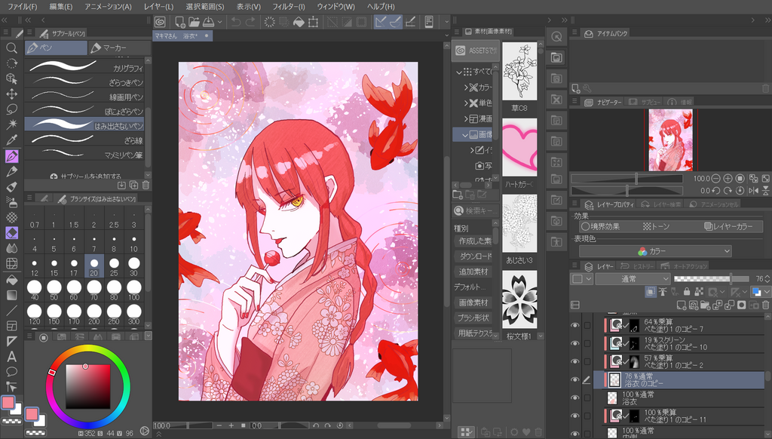Click the New document icon in the command bar

179,22
